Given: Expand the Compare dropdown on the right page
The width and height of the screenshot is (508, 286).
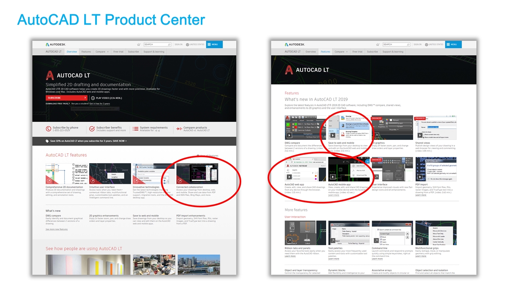Looking at the screenshot, I should (341, 52).
